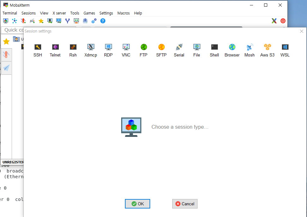Select the SSH session type
The height and width of the screenshot is (217, 307).
click(38, 50)
